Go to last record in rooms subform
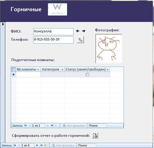Screen dimensions: 154x148 pos(52,126)
